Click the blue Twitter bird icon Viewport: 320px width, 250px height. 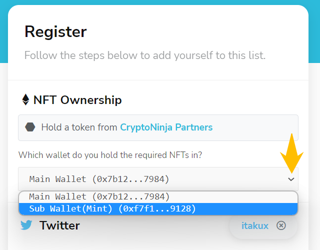(x=26, y=225)
